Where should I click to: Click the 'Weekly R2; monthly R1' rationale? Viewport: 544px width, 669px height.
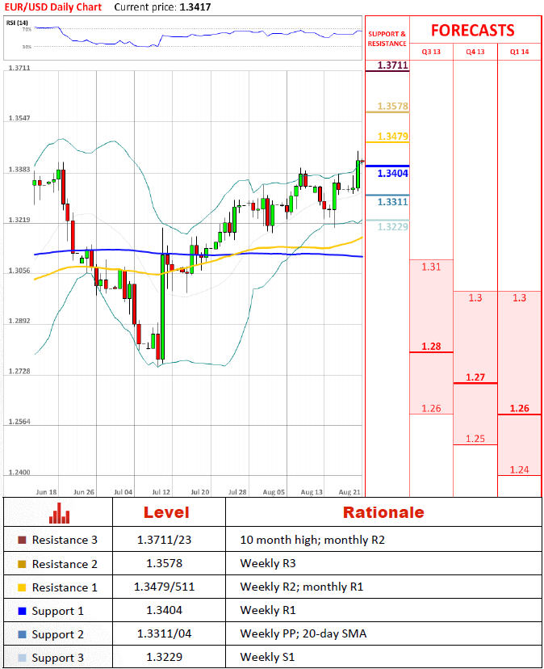tap(302, 587)
